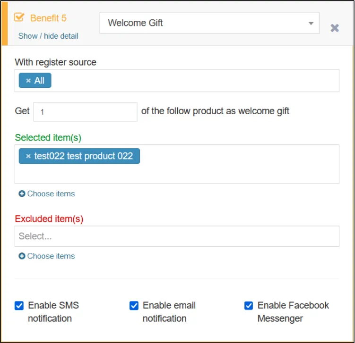The height and width of the screenshot is (343, 355).
Task: Remove the test022 product tag
Action: pyautogui.click(x=28, y=156)
